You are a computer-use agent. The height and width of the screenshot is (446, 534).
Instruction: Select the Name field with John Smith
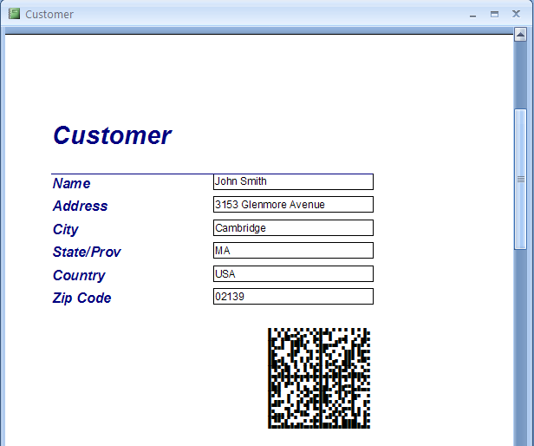(x=293, y=181)
